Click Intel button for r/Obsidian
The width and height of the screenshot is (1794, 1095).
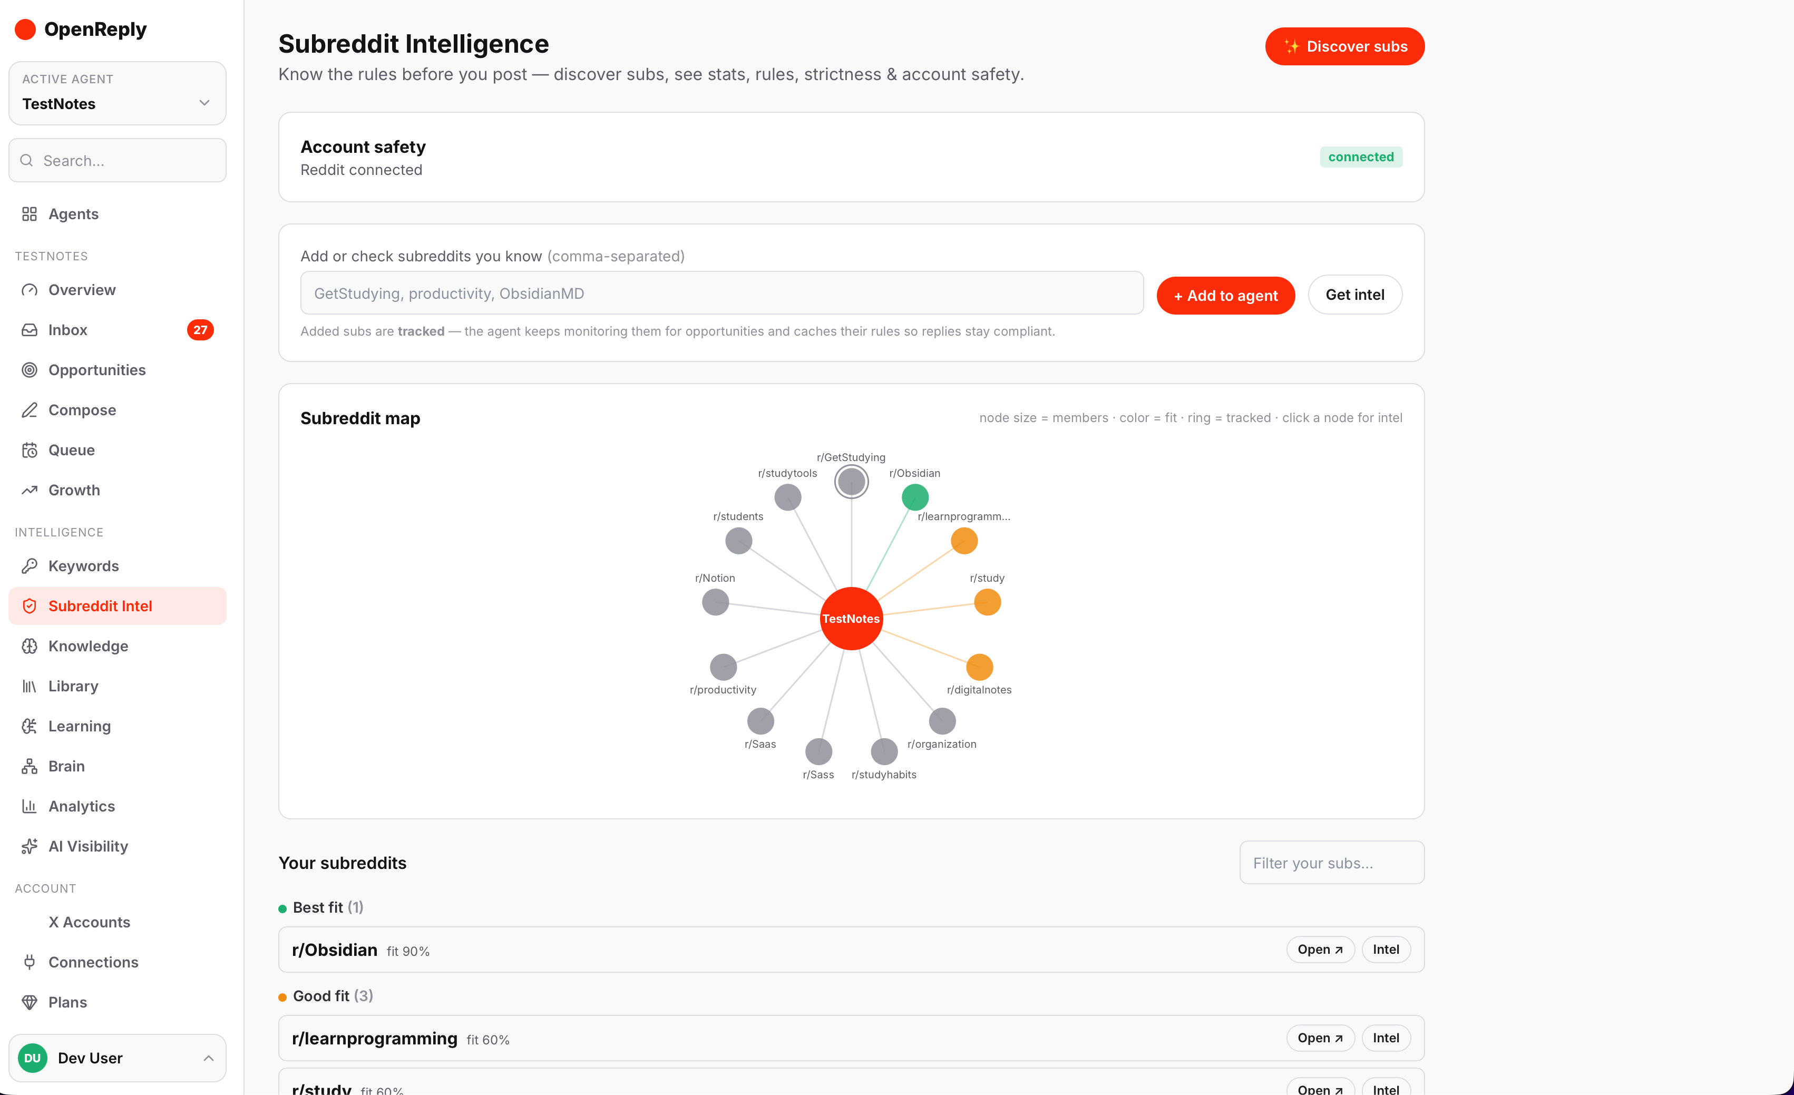pos(1386,950)
